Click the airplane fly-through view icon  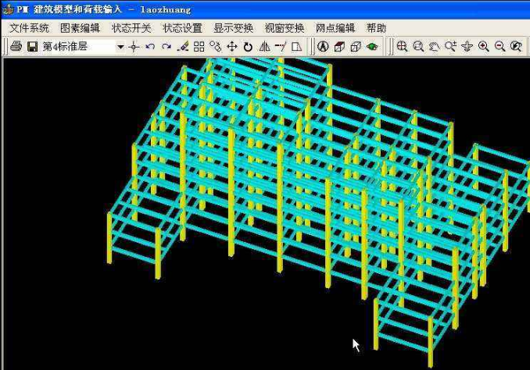coord(467,46)
